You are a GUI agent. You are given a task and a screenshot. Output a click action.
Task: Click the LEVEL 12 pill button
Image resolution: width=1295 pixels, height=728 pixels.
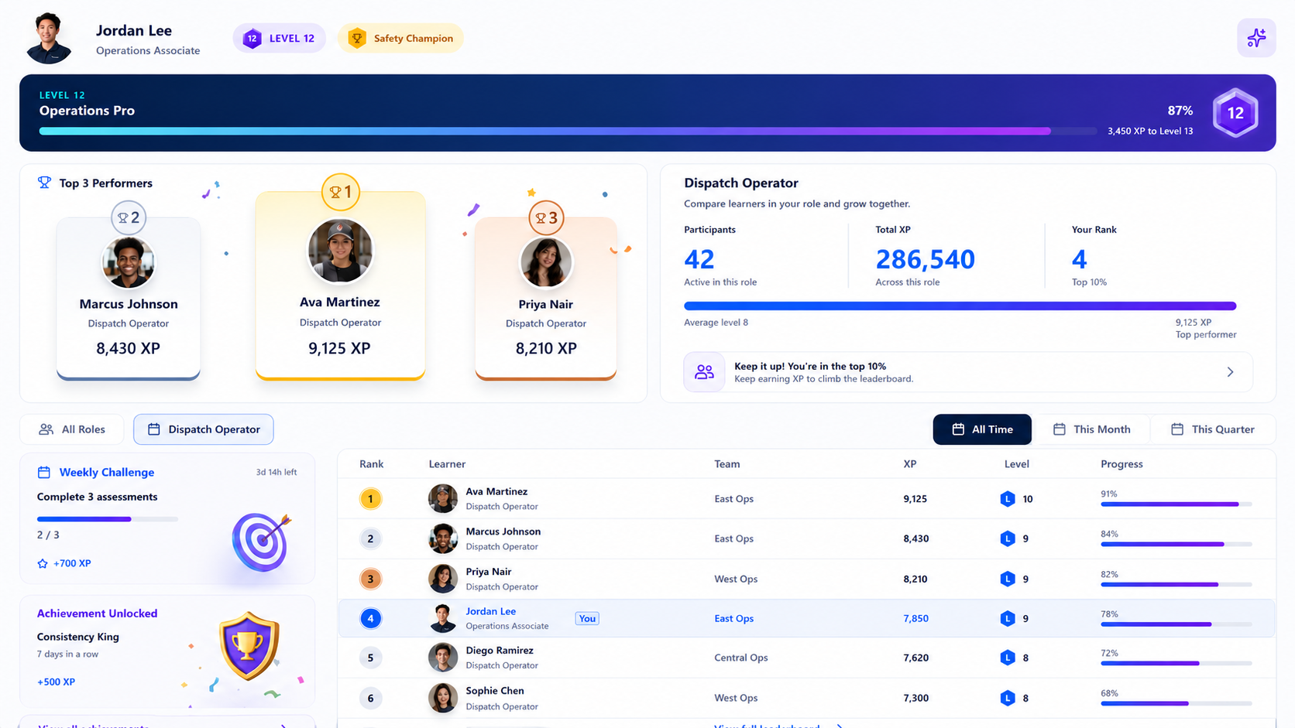279,39
